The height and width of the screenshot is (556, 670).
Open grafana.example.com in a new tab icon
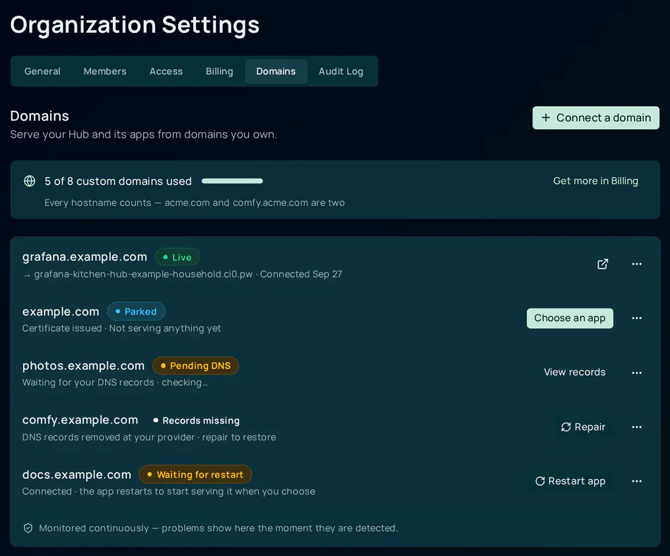(602, 264)
